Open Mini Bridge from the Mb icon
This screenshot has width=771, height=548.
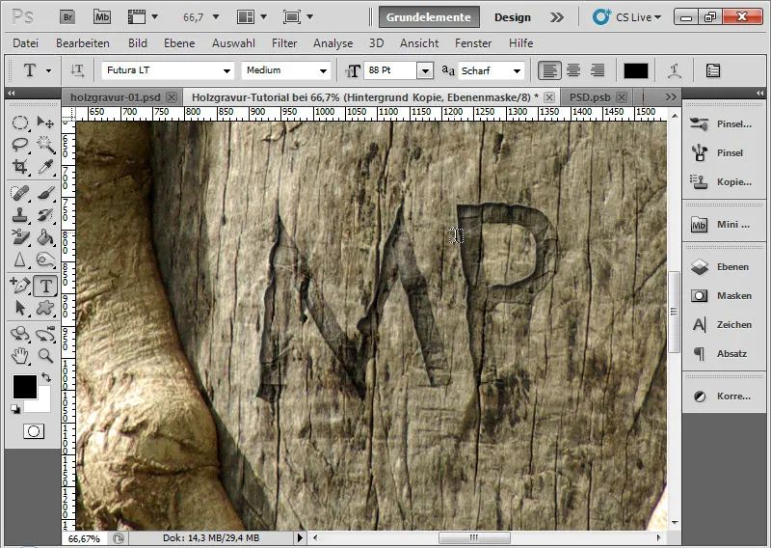(102, 17)
